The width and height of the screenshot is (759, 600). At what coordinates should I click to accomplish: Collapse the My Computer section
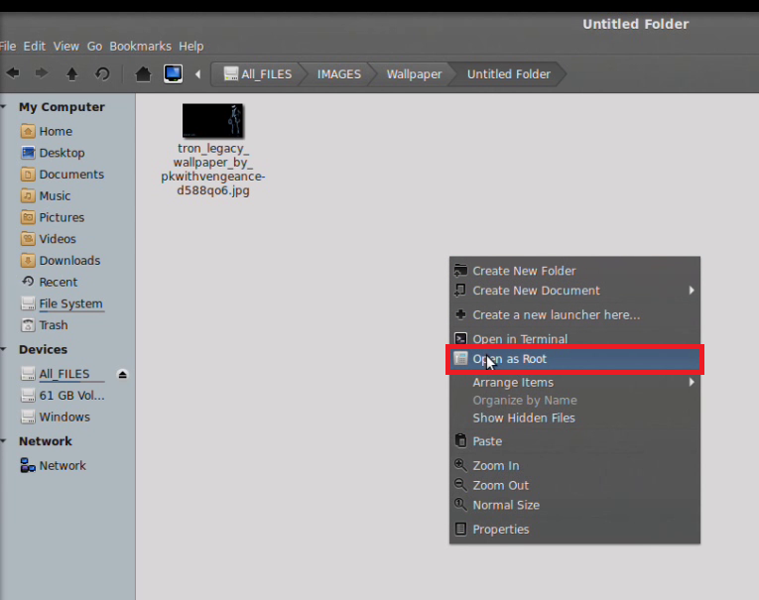(4, 107)
